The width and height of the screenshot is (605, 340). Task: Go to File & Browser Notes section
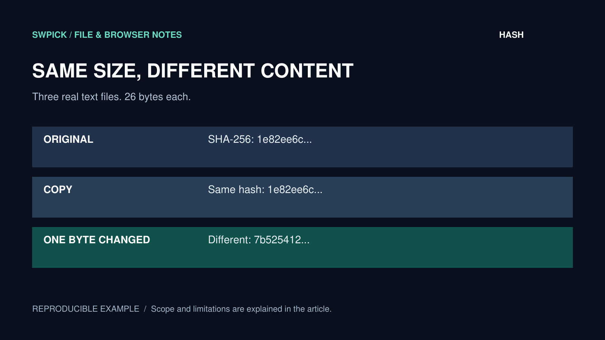click(x=128, y=35)
